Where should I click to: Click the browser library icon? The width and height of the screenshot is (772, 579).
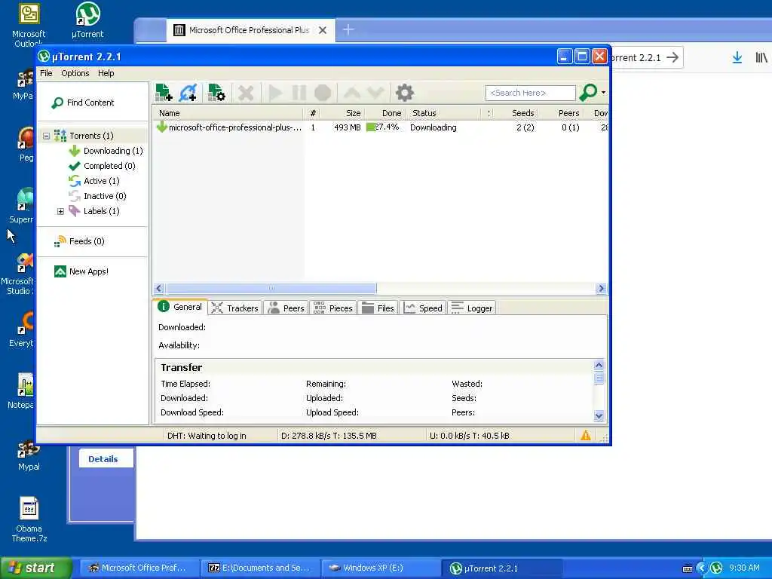click(x=761, y=57)
